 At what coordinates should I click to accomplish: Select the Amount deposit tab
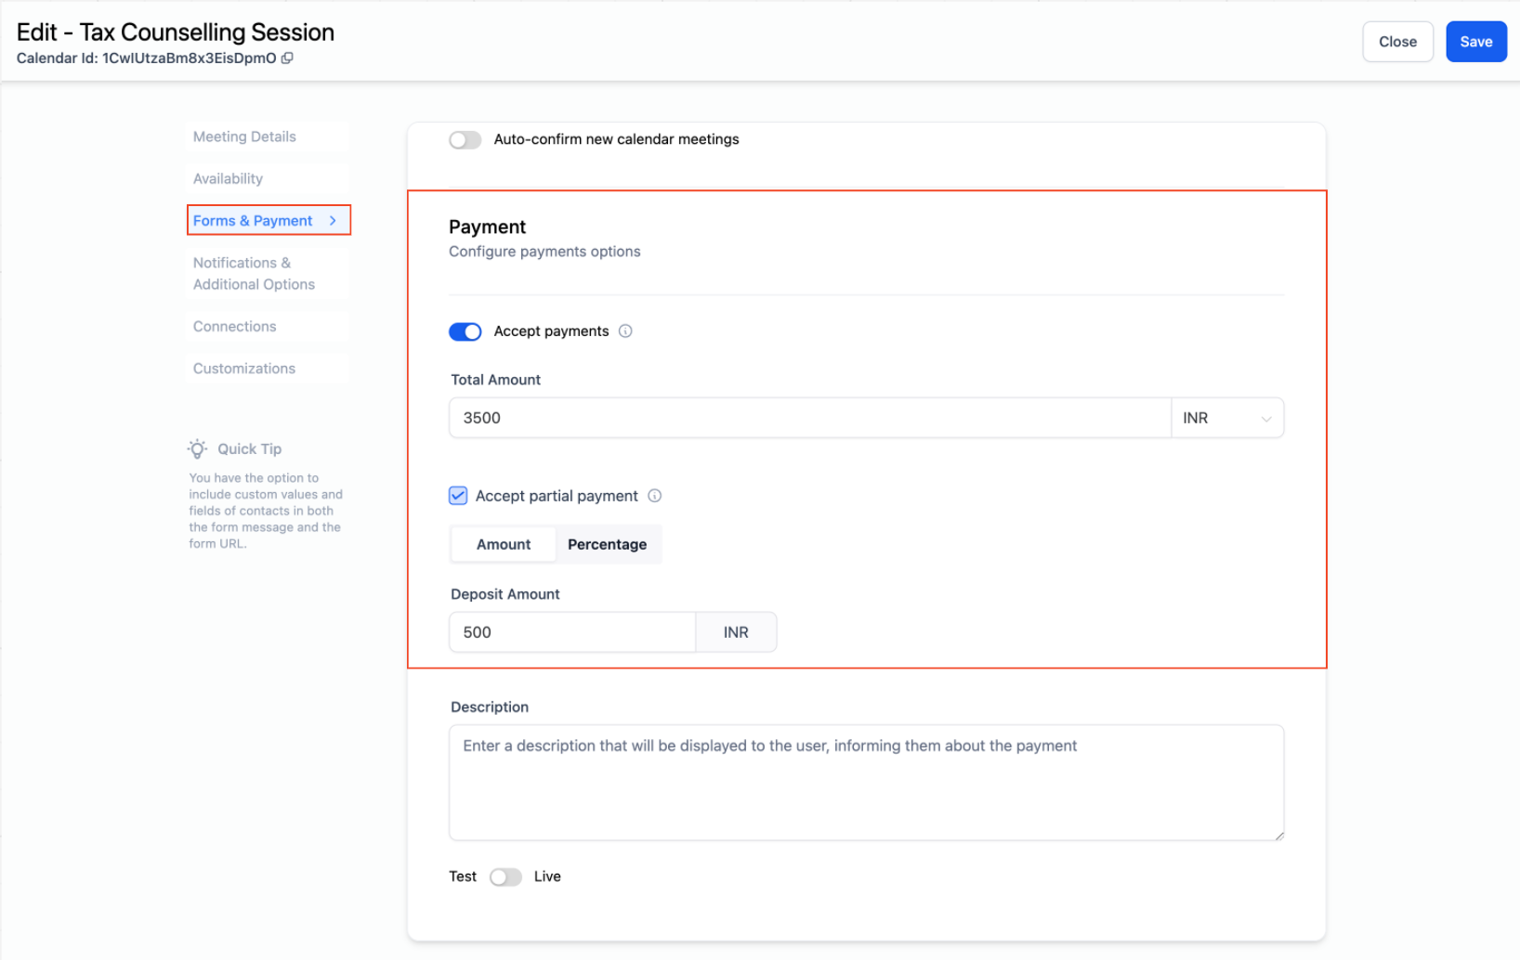pos(504,545)
